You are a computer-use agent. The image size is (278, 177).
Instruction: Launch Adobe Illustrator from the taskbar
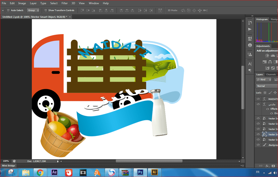pos(154,172)
